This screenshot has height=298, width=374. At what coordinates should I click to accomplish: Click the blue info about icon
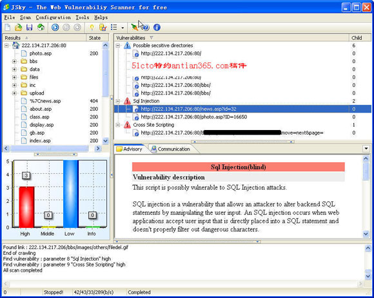(157, 28)
